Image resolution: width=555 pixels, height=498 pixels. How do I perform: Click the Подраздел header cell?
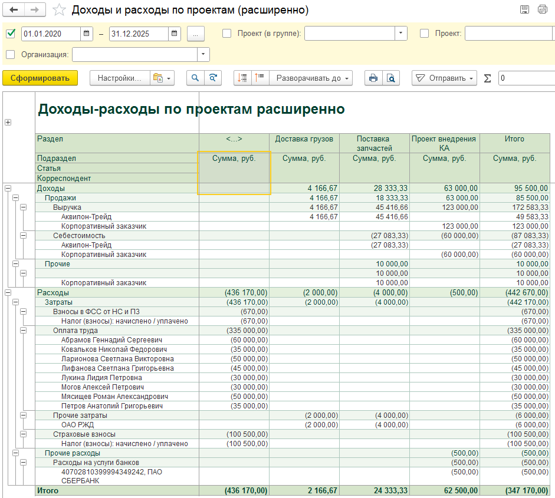pyautogui.click(x=117, y=158)
